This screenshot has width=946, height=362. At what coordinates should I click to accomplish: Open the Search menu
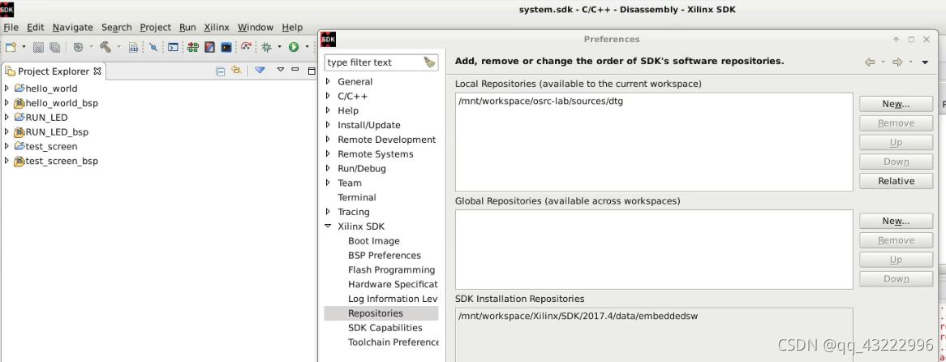117,27
